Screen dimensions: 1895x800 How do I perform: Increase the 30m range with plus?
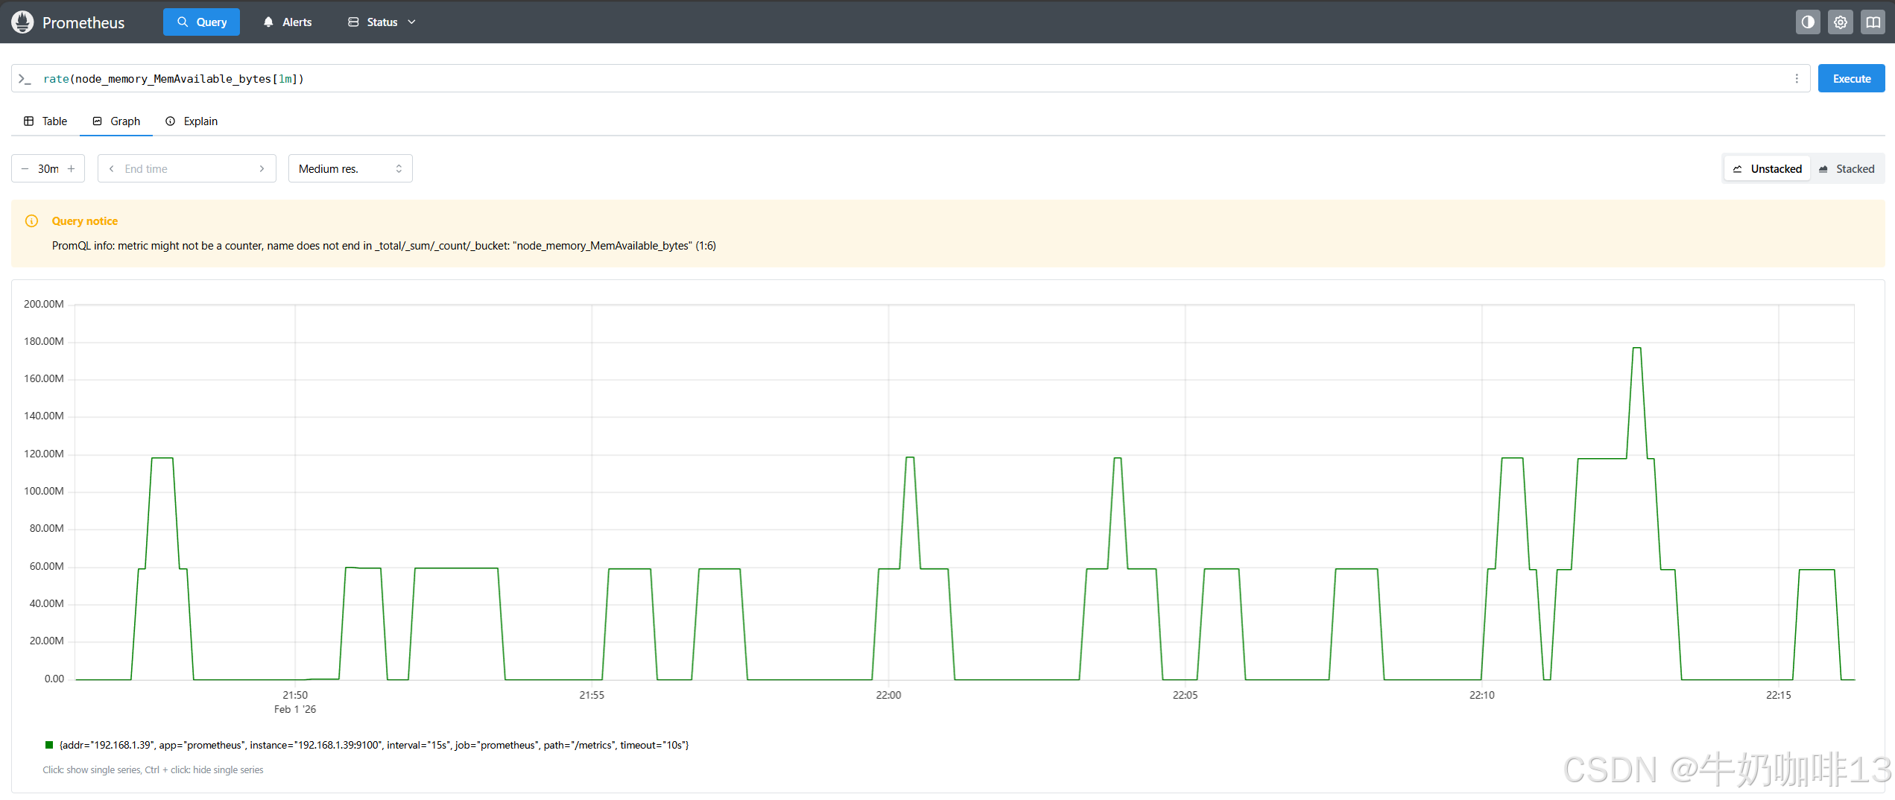(72, 169)
